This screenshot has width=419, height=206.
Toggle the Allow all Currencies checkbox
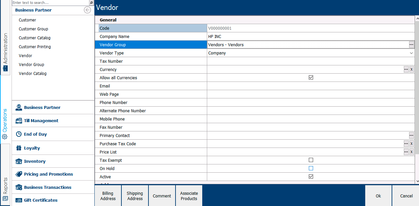click(311, 78)
